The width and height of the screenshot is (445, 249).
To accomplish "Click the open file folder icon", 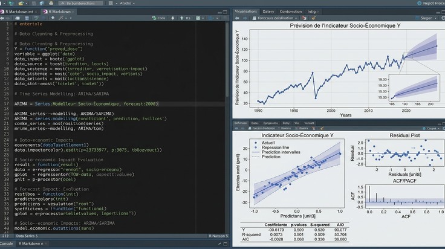I will (21, 3).
